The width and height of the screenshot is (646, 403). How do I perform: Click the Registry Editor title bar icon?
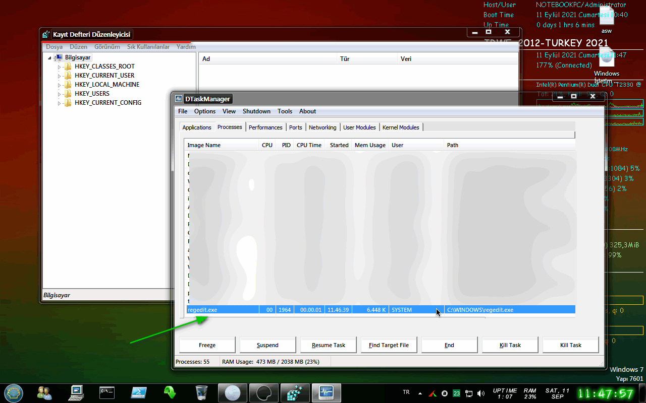[x=46, y=34]
